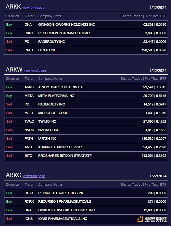The width and height of the screenshot is (171, 226).
Task: Select the RXRX ticker in the ARKG table
Action: 29,201
